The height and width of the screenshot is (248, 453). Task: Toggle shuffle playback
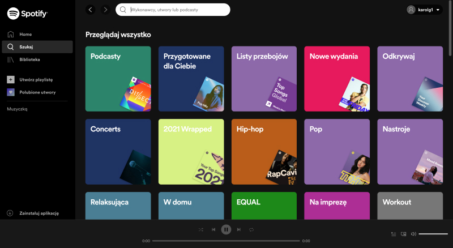coord(201,229)
